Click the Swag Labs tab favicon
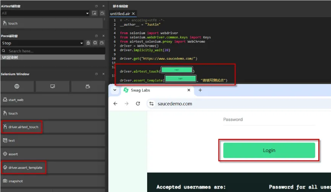This screenshot has height=192, width=331. point(126,90)
